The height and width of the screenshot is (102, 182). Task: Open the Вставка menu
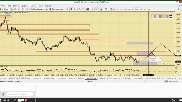pos(16,6)
